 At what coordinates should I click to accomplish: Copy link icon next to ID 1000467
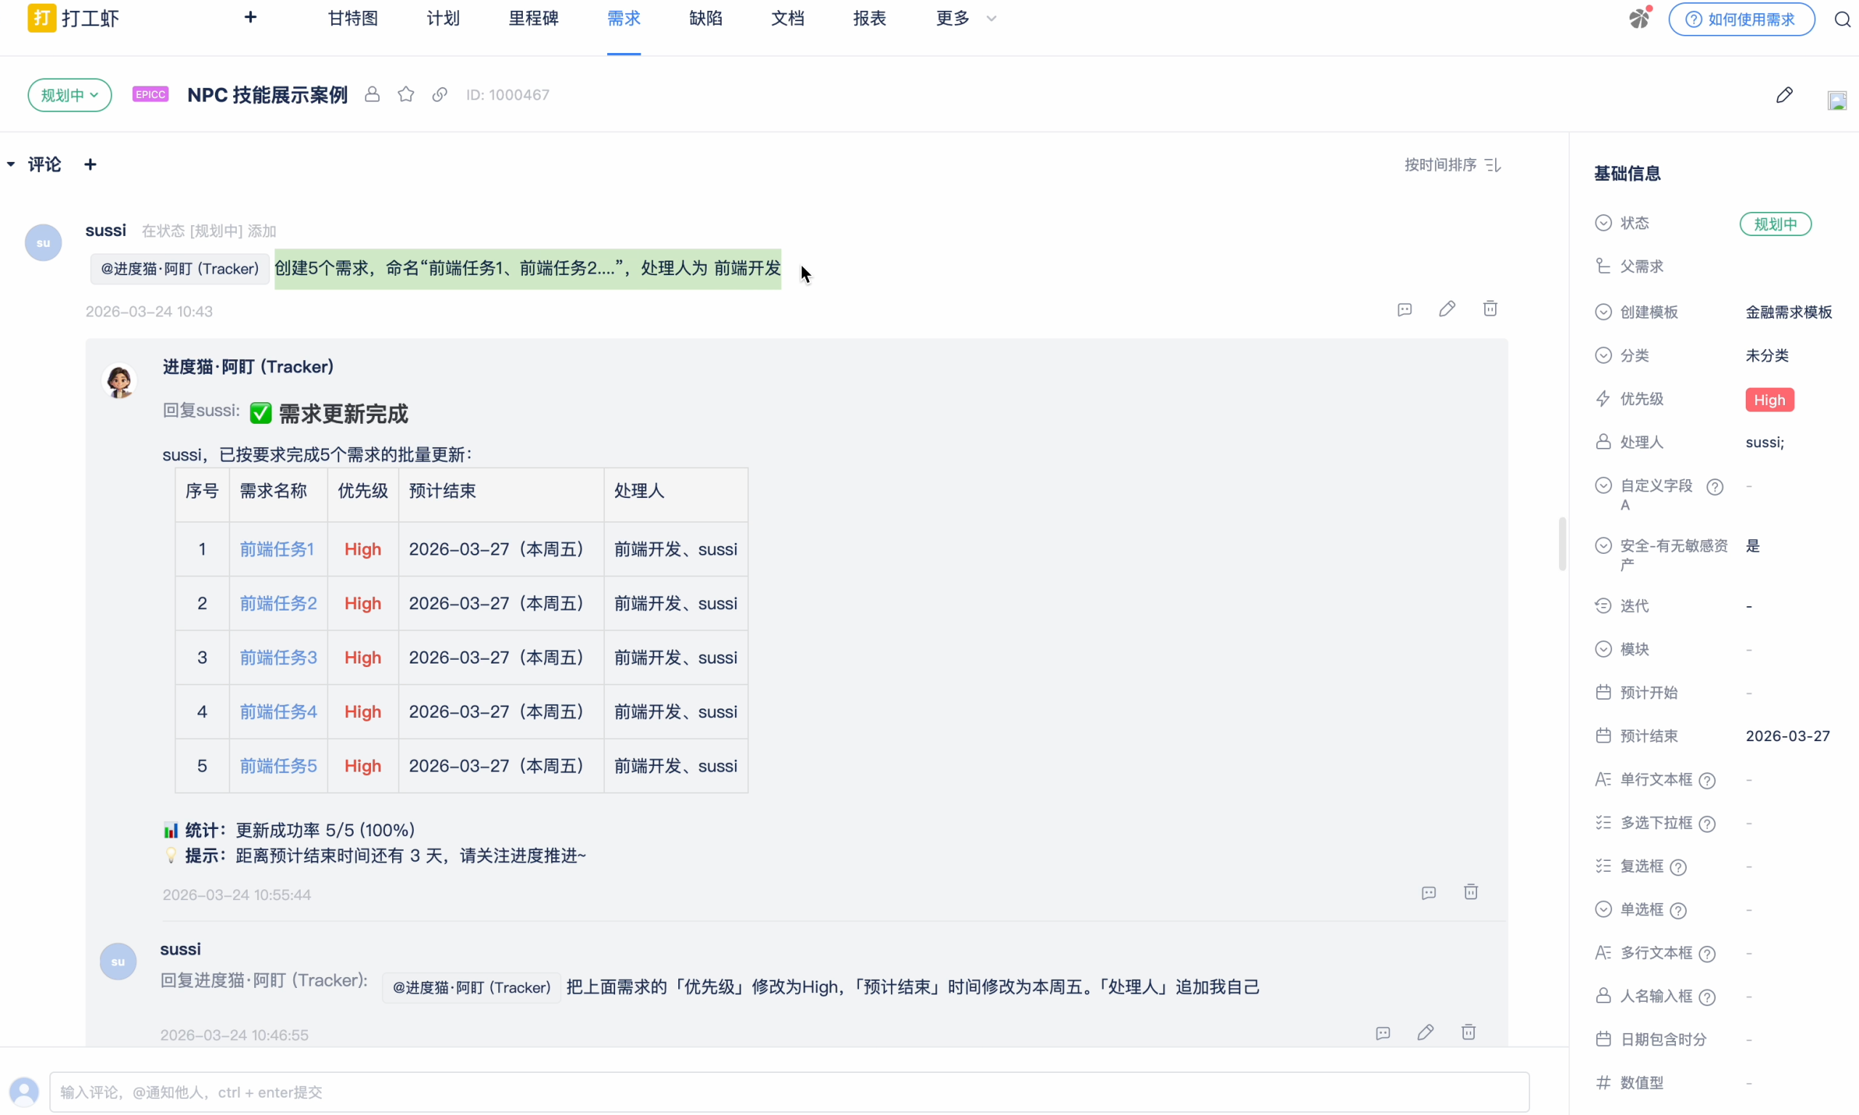coord(440,94)
